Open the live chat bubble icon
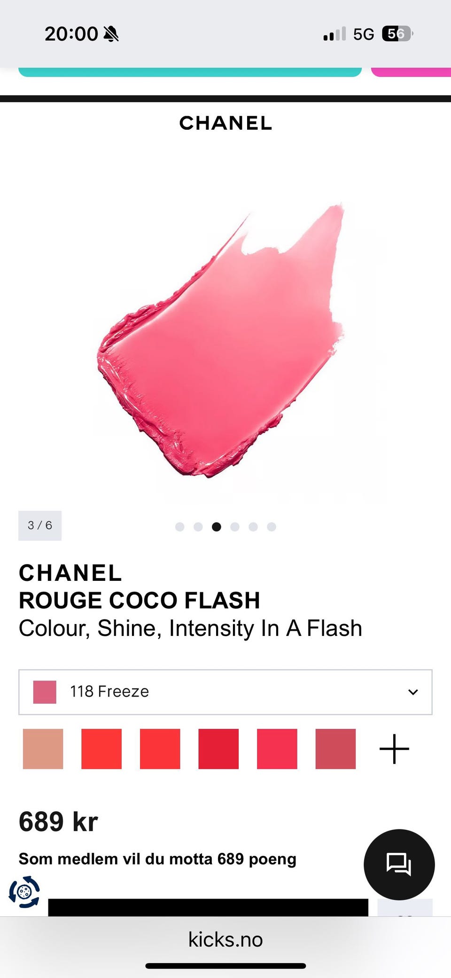451x978 pixels. pos(399,864)
